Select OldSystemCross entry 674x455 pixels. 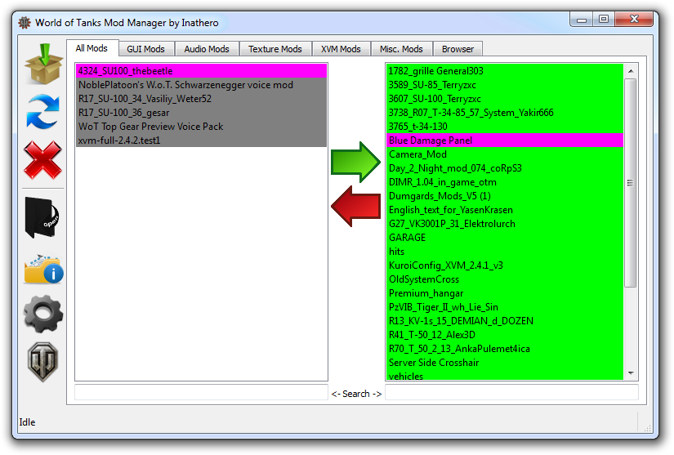[x=505, y=279]
